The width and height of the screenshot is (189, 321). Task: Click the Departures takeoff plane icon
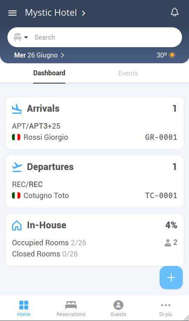click(17, 167)
